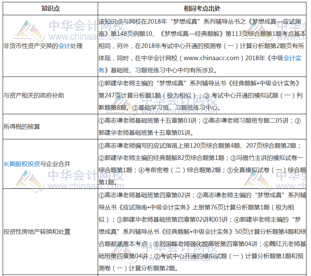The width and height of the screenshot is (311, 276).
Task: Click the line starting 相同，另外，在2018年考试中心
Action: pyautogui.click(x=202, y=46)
